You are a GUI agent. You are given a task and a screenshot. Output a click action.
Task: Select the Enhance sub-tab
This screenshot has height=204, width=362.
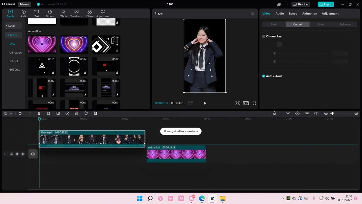345,24
